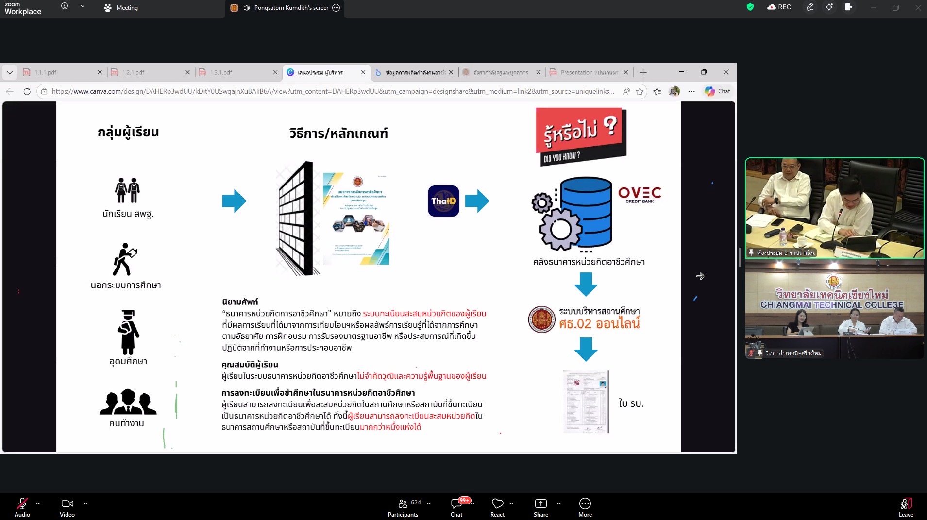This screenshot has width=927, height=520.
Task: Expand the Audio settings caret
Action: pos(38,503)
